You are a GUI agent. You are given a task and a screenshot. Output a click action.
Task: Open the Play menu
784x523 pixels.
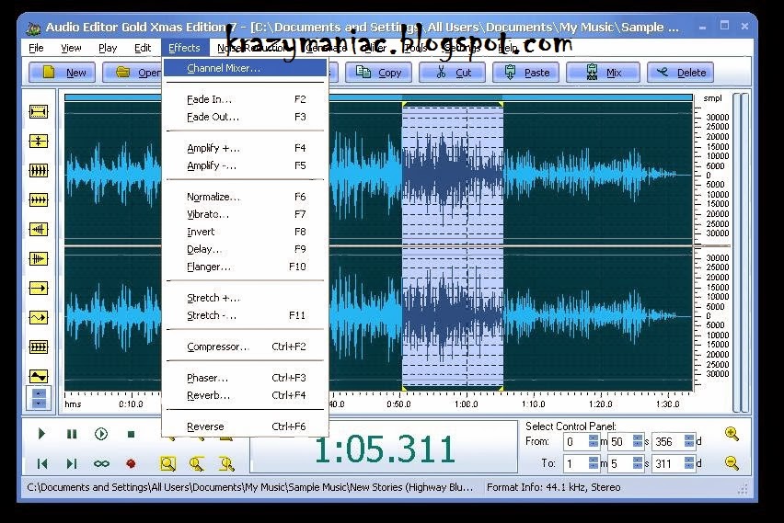108,48
